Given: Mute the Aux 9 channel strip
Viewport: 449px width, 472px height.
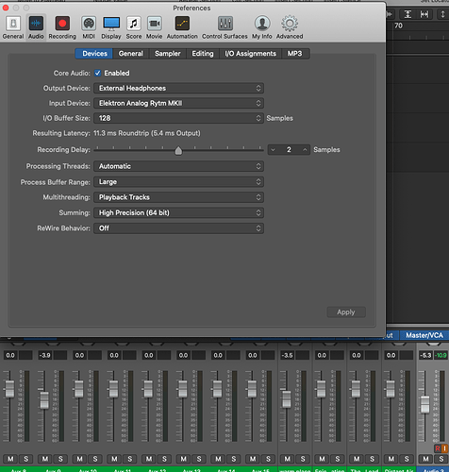Looking at the screenshot, I should (45, 459).
